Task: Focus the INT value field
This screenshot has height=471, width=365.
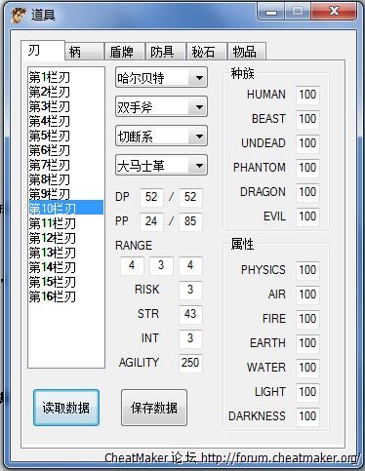Action: click(x=190, y=338)
